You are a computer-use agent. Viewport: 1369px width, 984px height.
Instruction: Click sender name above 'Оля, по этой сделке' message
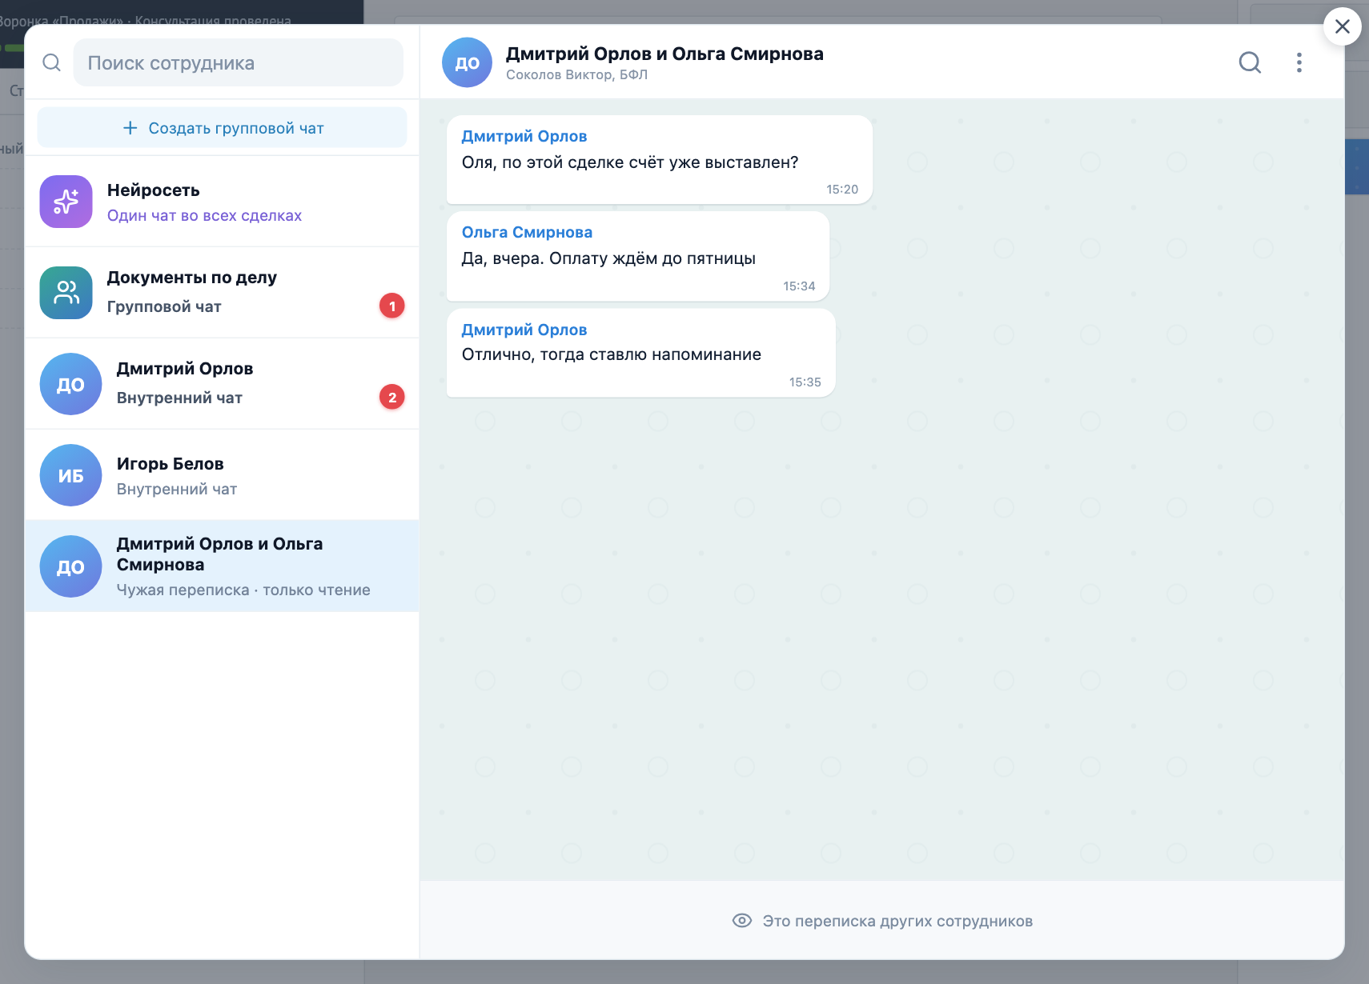tap(524, 136)
